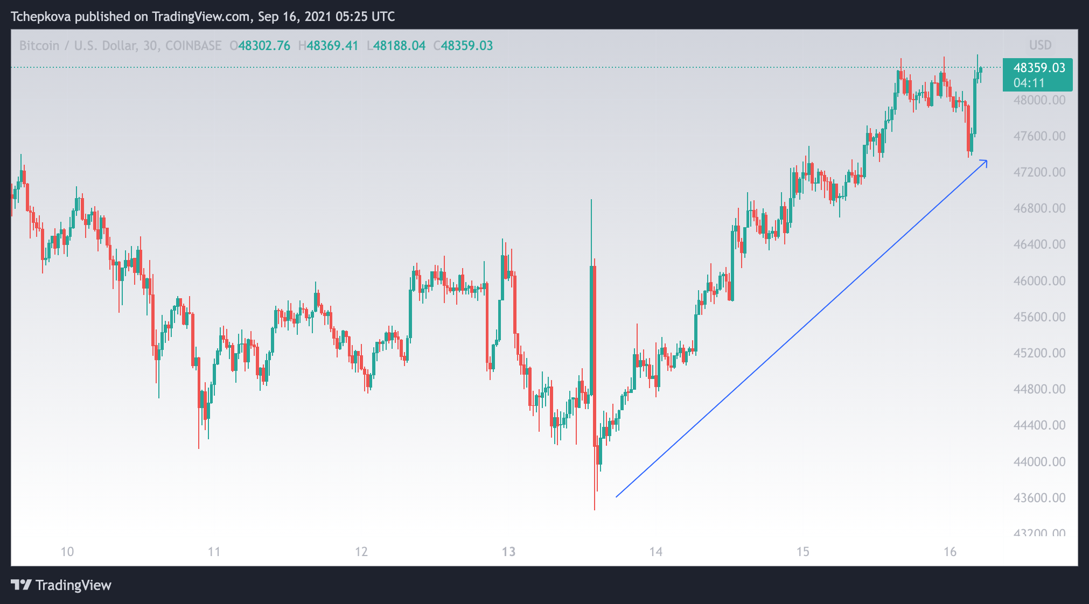The height and width of the screenshot is (604, 1089).
Task: Click the TradingView logo icon
Action: (x=22, y=585)
